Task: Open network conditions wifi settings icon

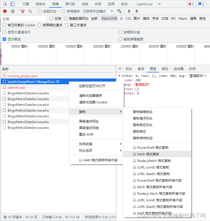Action: (119, 11)
